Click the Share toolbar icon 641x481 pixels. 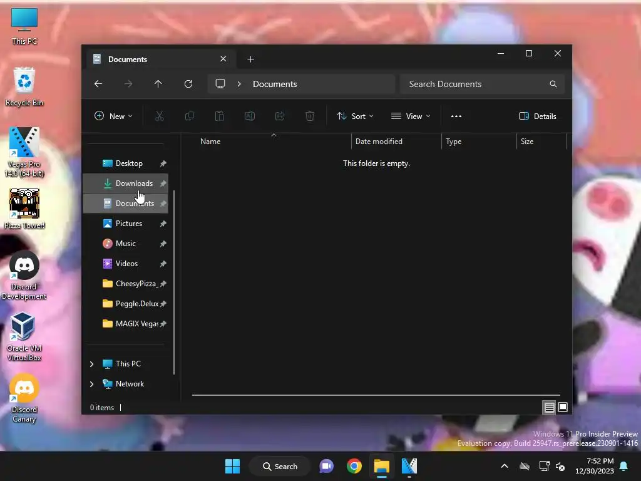[280, 116]
